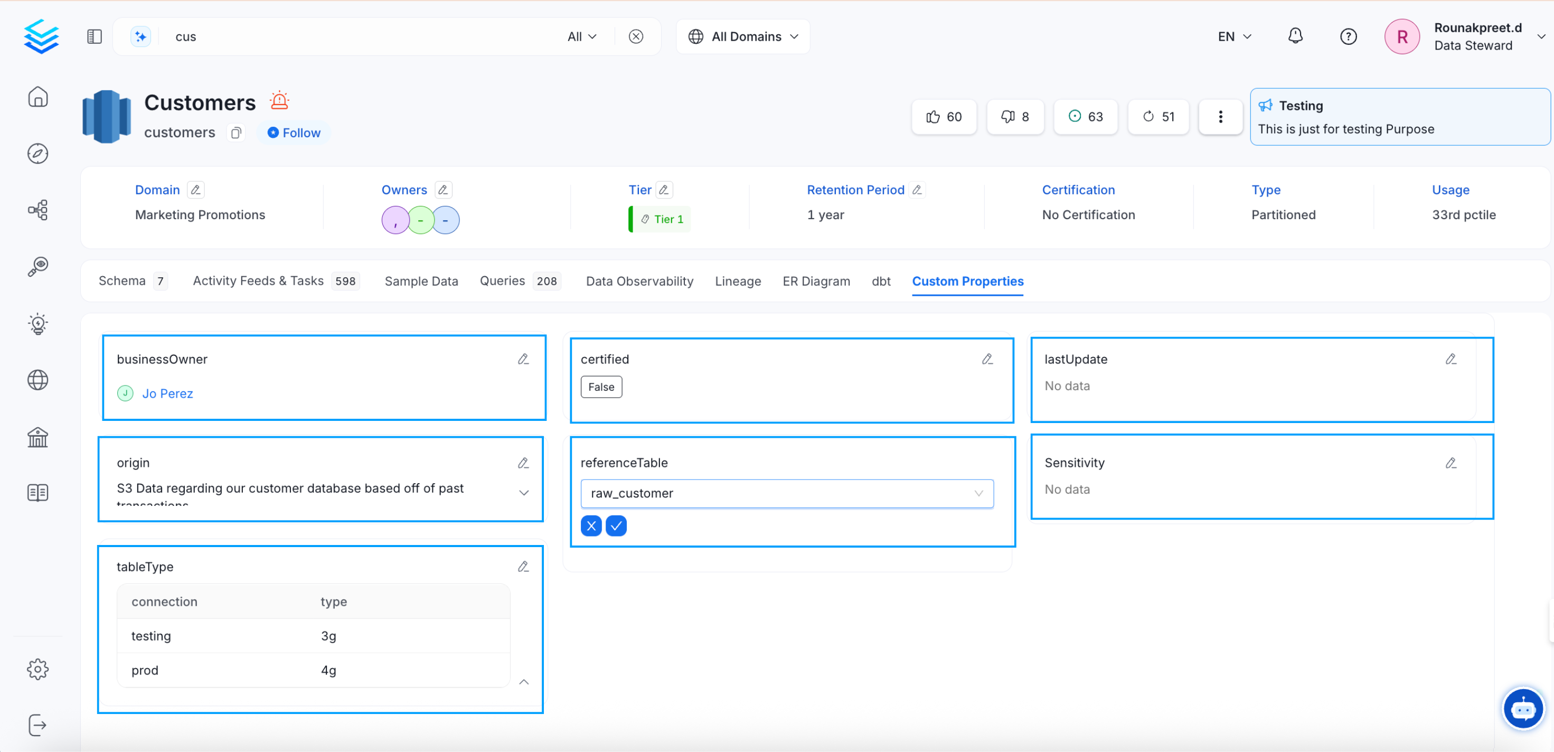This screenshot has height=752, width=1554.
Task: Open the chatbot assistant icon
Action: (x=1523, y=709)
